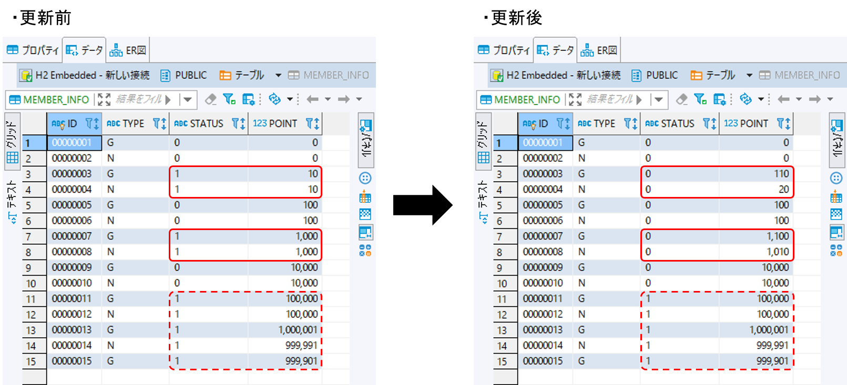Toggle the Panels button in left panel
The image size is (847, 385).
pyautogui.click(x=366, y=139)
